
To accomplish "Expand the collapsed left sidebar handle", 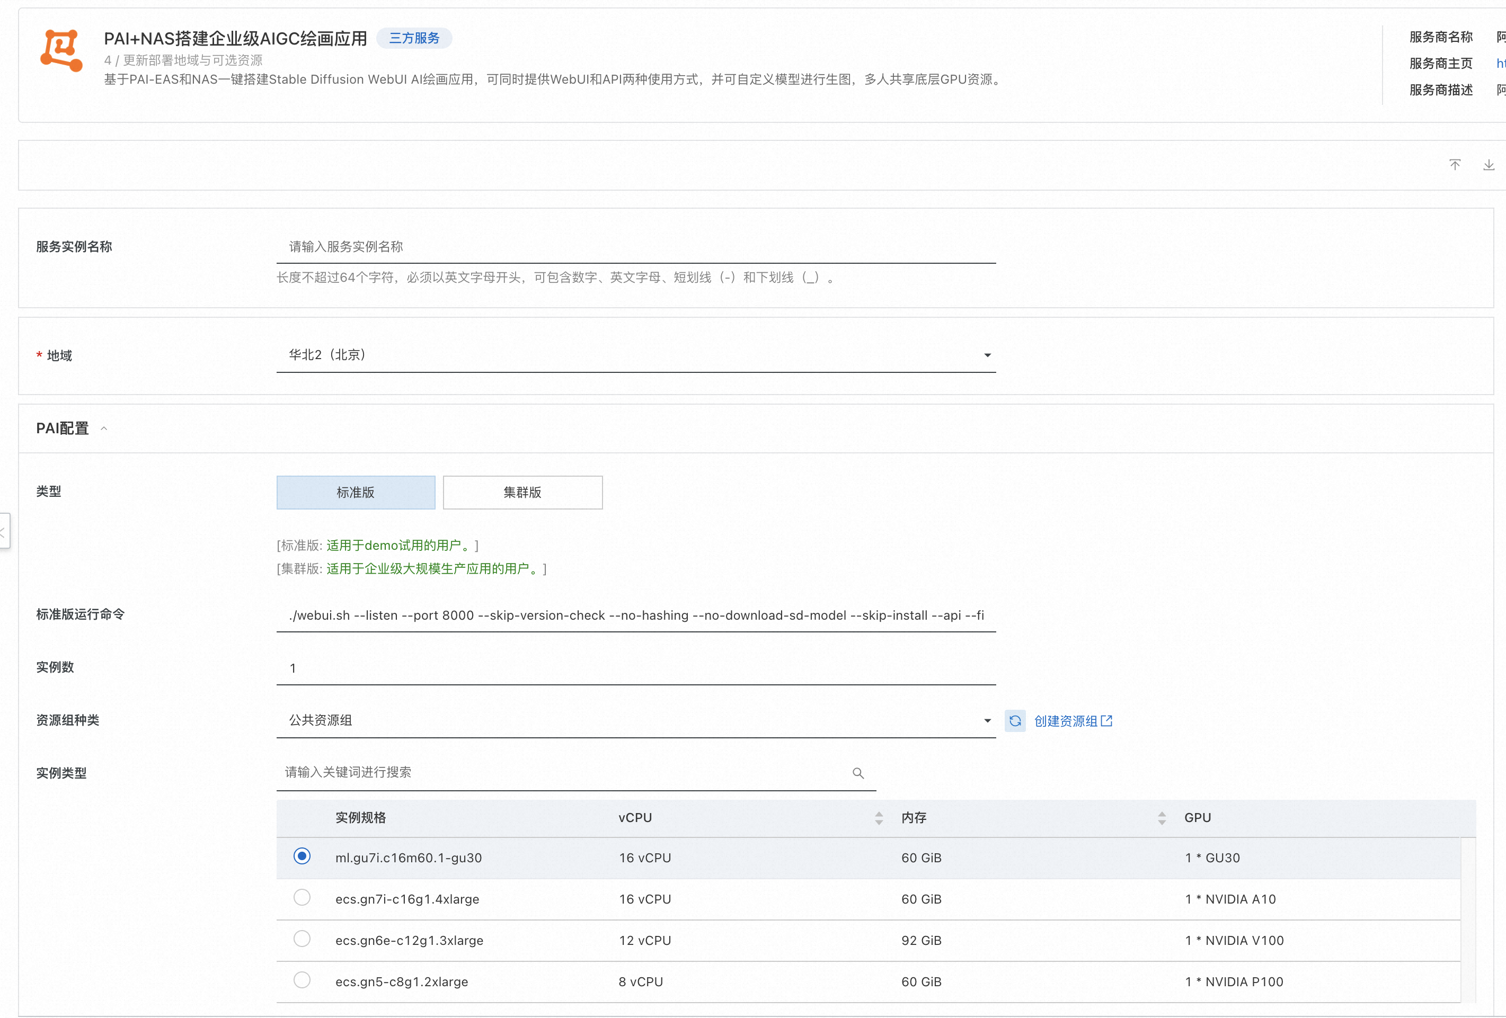I will (x=4, y=531).
